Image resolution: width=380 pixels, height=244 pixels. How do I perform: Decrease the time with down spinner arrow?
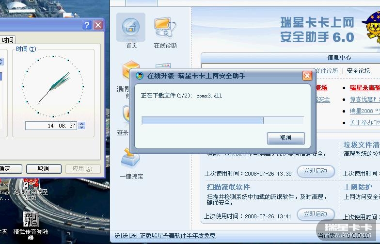[82, 128]
